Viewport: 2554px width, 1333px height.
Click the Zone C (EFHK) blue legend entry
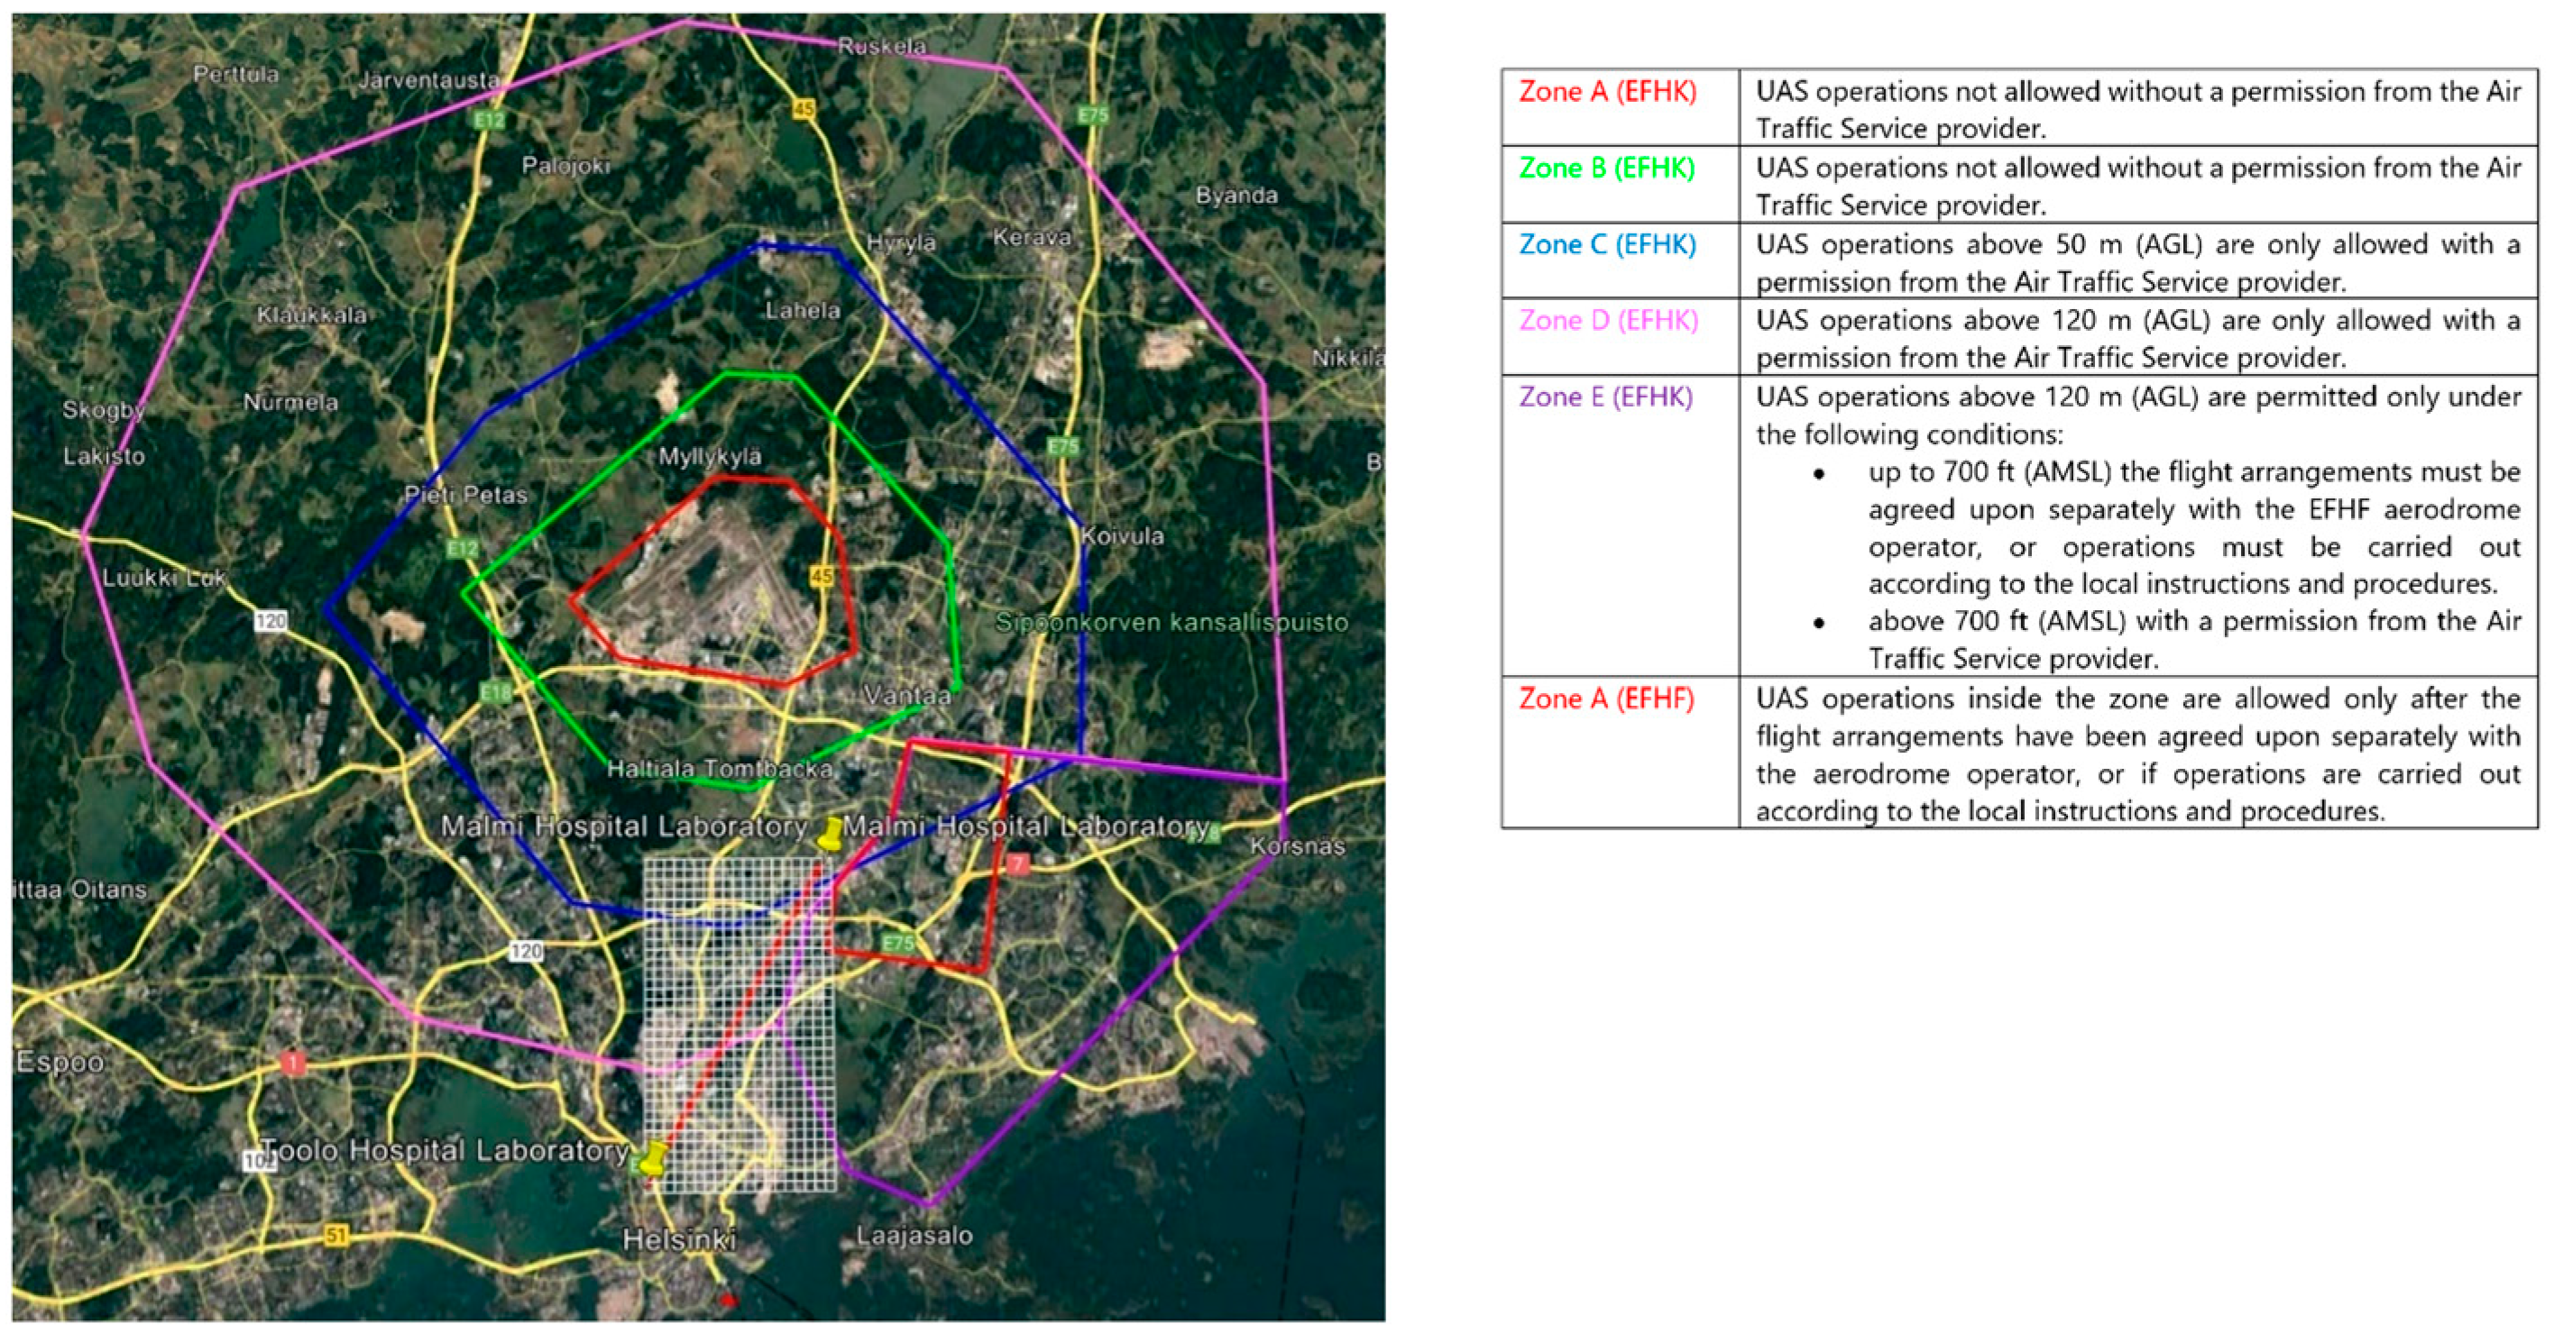click(x=1607, y=244)
